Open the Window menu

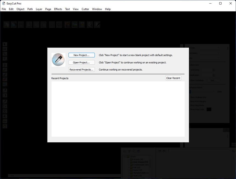coord(97,9)
